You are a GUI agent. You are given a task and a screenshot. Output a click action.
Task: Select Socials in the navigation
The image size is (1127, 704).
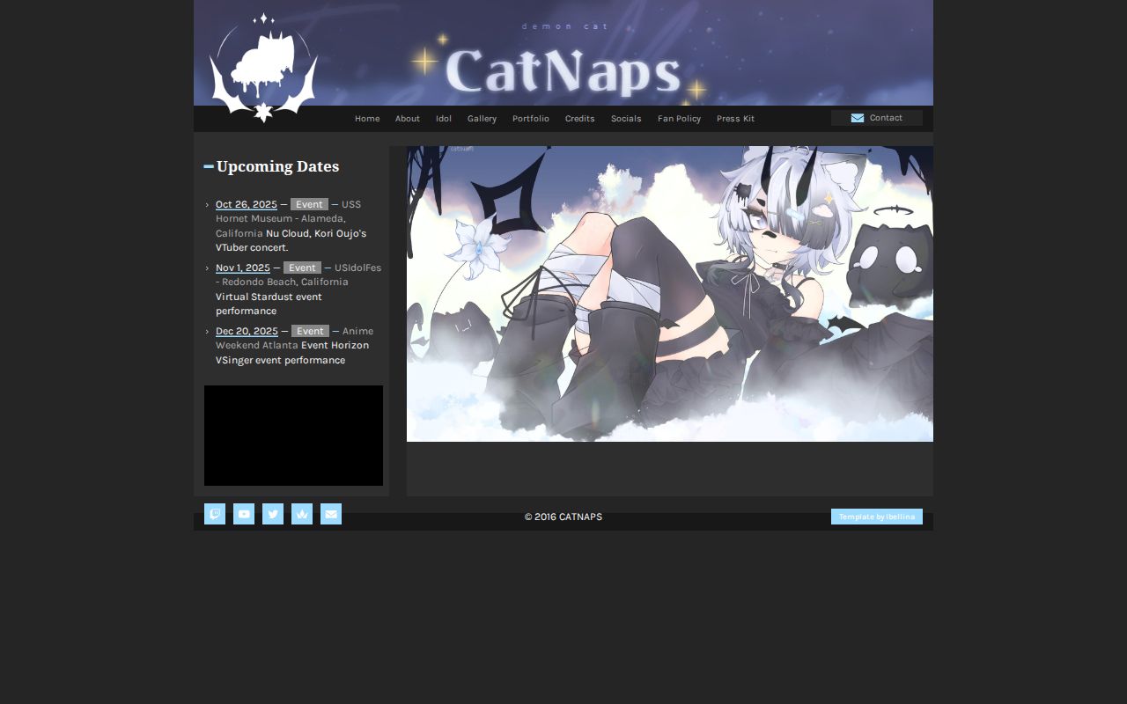(x=626, y=119)
